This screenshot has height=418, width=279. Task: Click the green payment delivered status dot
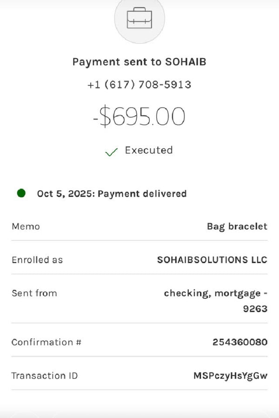point(21,193)
